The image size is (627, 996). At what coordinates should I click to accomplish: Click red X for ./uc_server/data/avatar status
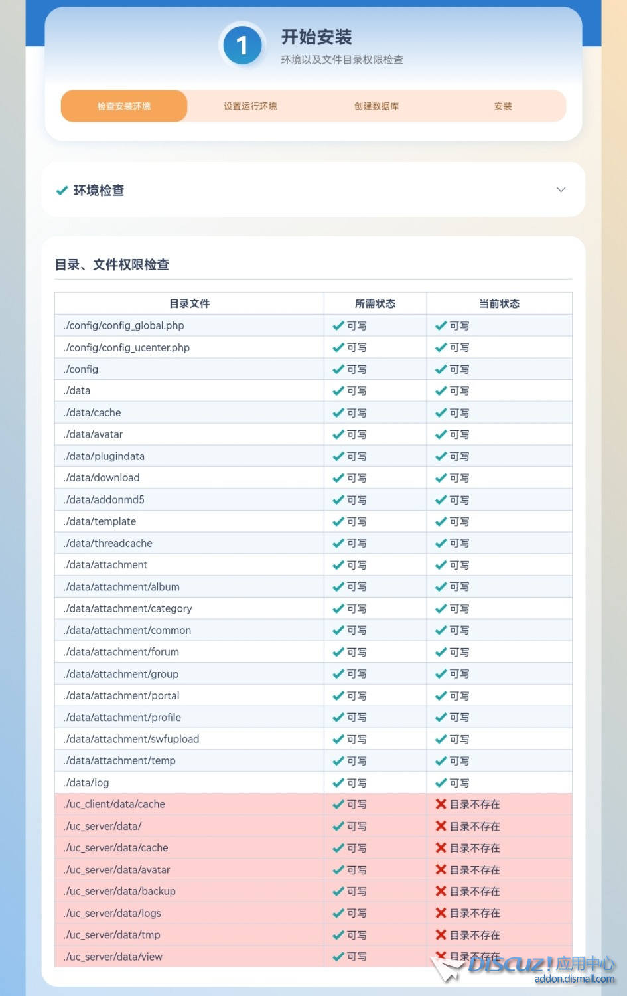[441, 869]
